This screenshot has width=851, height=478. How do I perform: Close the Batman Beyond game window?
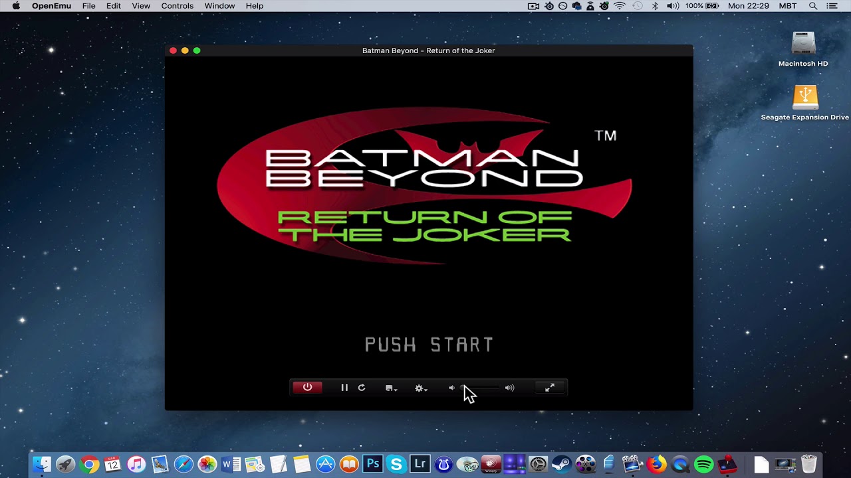coord(173,50)
